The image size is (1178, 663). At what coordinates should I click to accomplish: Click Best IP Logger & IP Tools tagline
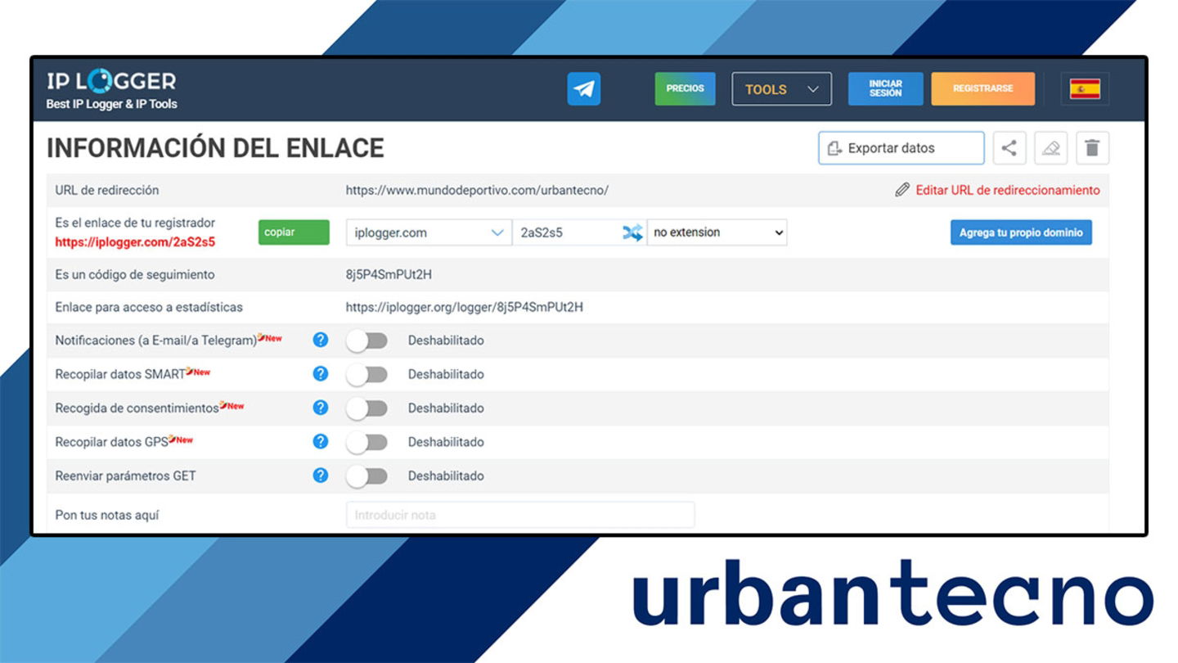111,104
